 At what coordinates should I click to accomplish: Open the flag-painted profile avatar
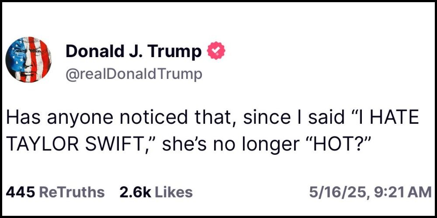[28, 59]
